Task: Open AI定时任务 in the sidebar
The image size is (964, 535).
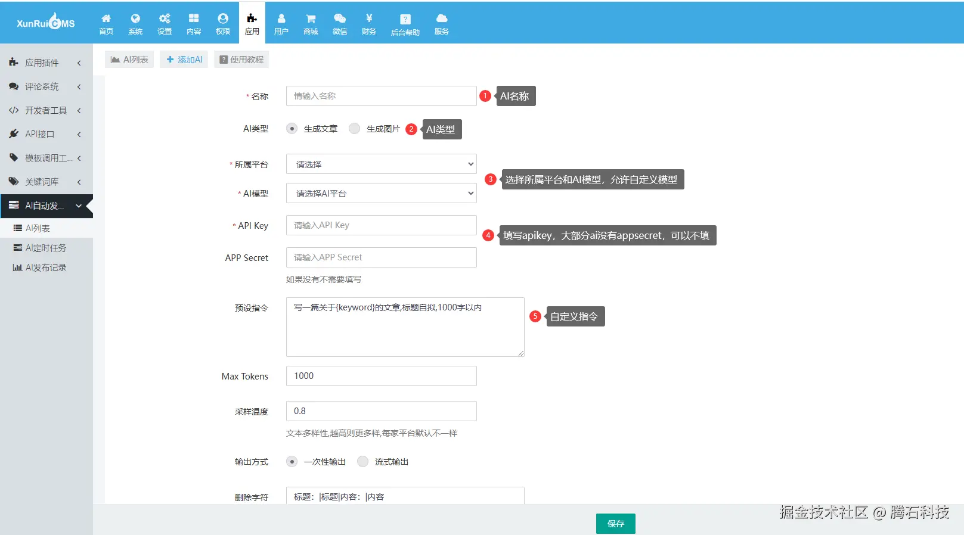Action: click(x=47, y=248)
